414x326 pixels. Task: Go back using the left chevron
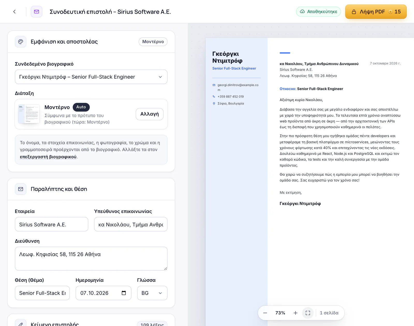[x=14, y=12]
